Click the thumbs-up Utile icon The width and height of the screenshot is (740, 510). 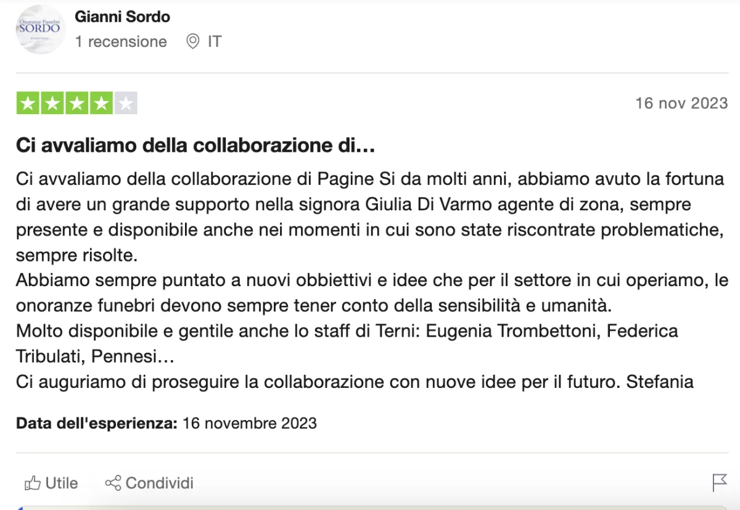pyautogui.click(x=31, y=483)
